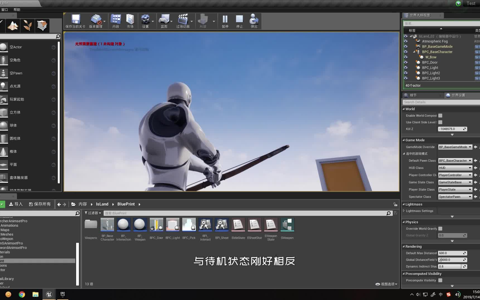480x300 pixels.
Task: Open the HUD Class dropdown
Action: pos(455,168)
